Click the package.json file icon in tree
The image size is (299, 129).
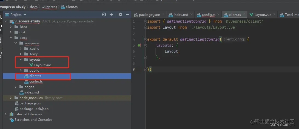click(17, 103)
